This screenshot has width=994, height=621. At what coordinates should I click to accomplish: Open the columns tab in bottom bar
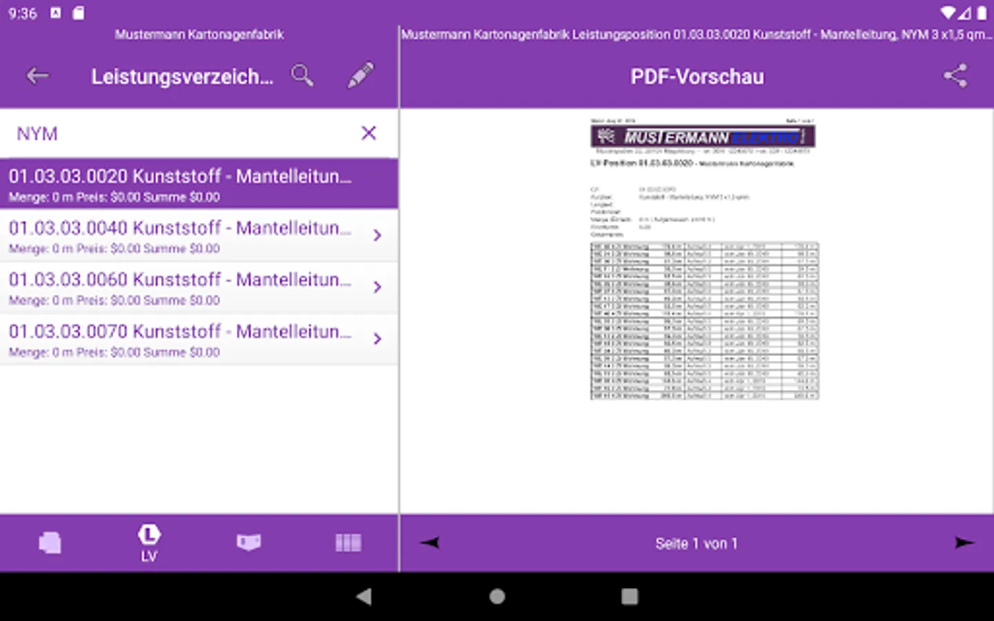pos(348,543)
